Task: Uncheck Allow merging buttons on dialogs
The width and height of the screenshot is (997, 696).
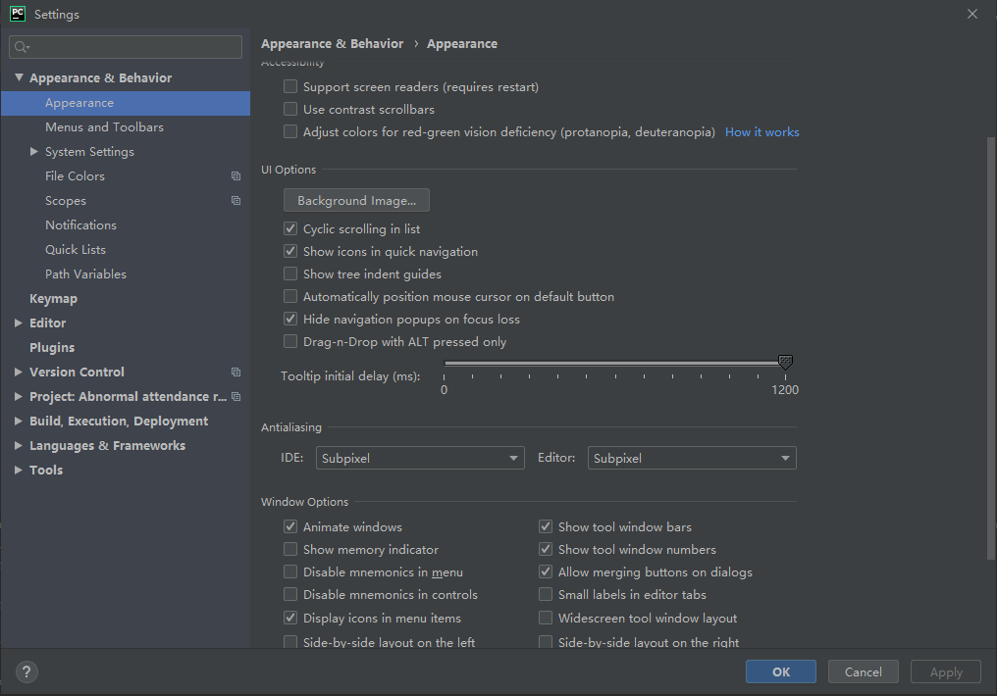Action: 545,572
